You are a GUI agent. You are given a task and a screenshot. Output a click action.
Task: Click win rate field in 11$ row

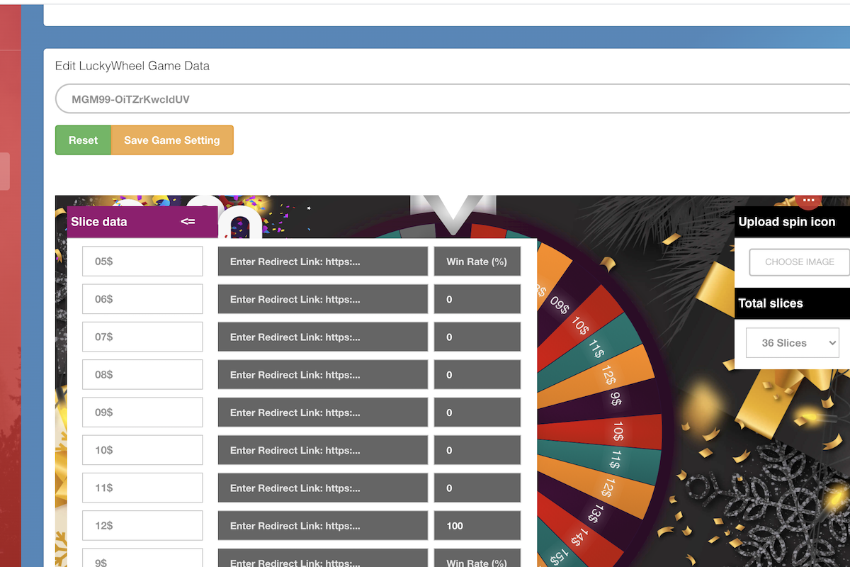pyautogui.click(x=477, y=488)
